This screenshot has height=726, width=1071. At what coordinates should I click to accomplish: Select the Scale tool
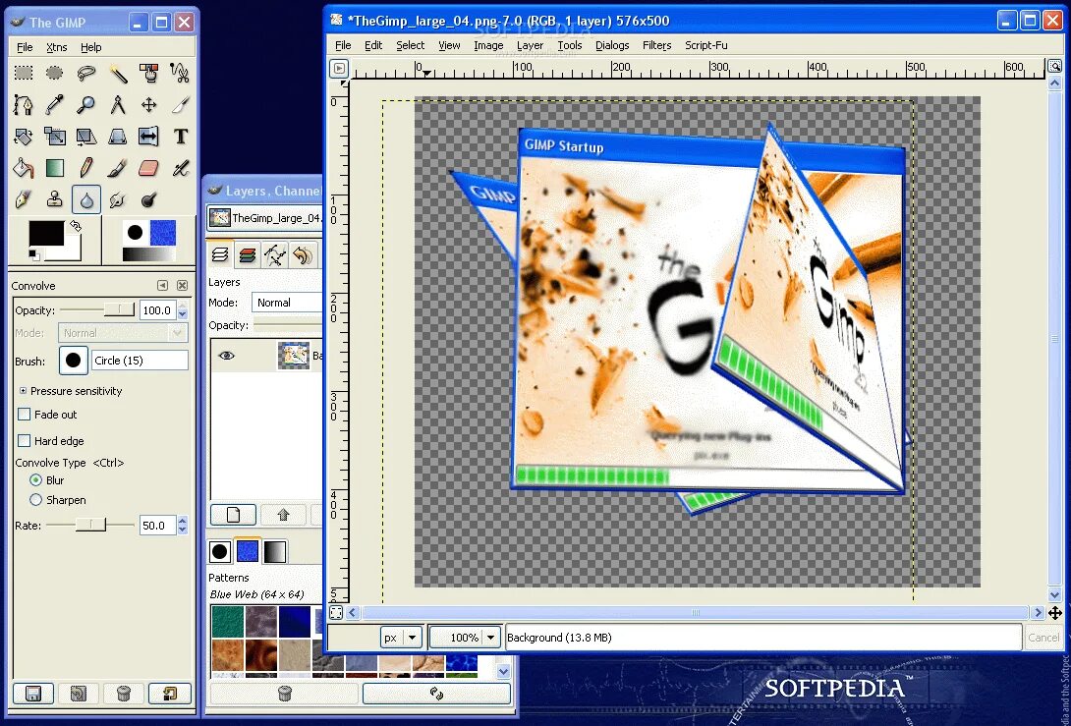pyautogui.click(x=55, y=136)
